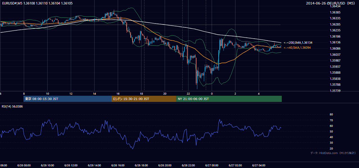Click the 6/26 16:00 time axis label
The width and height of the screenshot is (359, 168).
tap(118, 165)
